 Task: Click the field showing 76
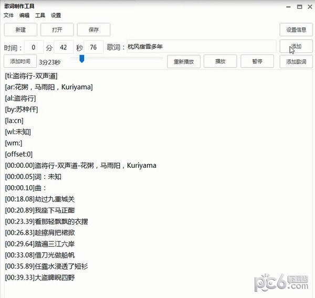point(93,47)
